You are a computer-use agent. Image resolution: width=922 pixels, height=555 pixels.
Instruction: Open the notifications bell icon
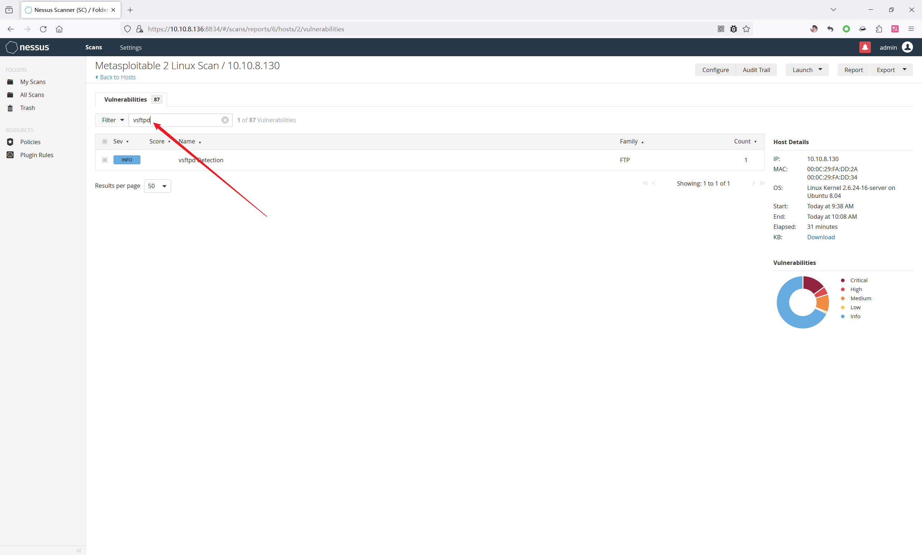865,48
